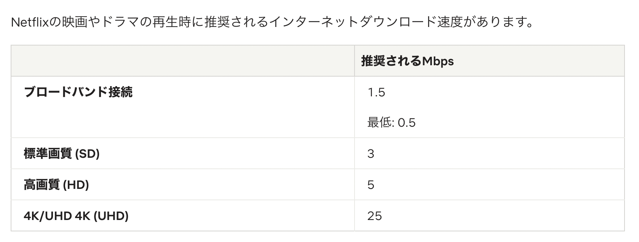Click the "推奨されるMbps" column header

tap(407, 61)
